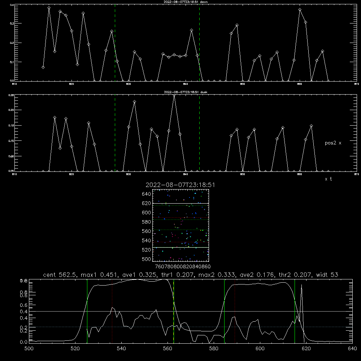This screenshot has height=361, width=361.
Task: Click the dusk plot diamond peak near 831
Action: coord(134,101)
